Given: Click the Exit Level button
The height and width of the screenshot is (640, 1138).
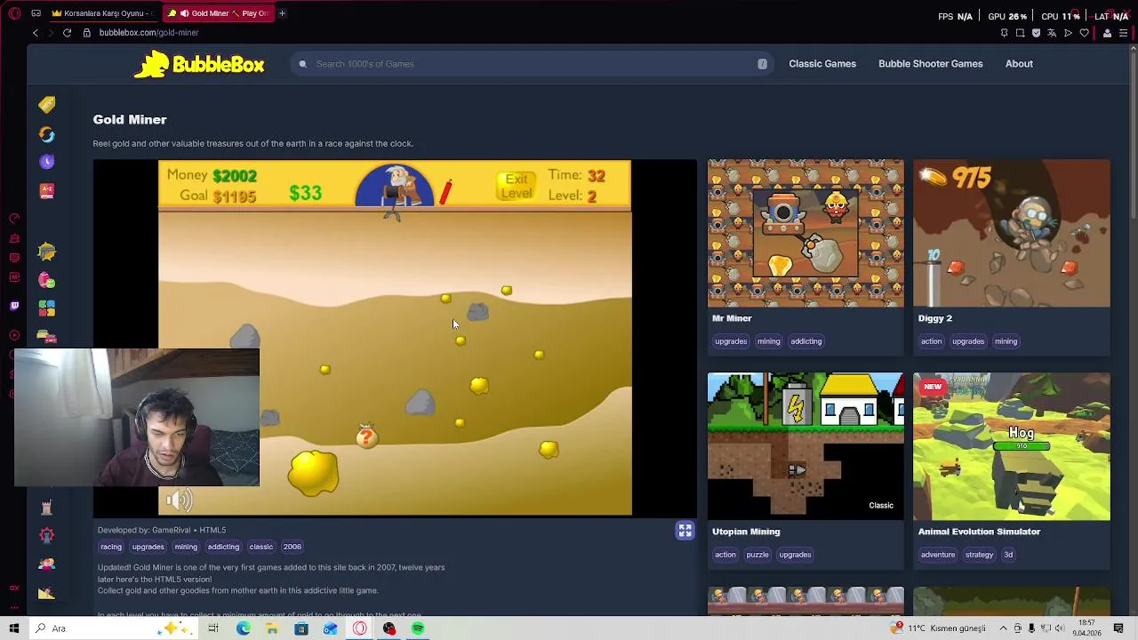Looking at the screenshot, I should pos(516,187).
